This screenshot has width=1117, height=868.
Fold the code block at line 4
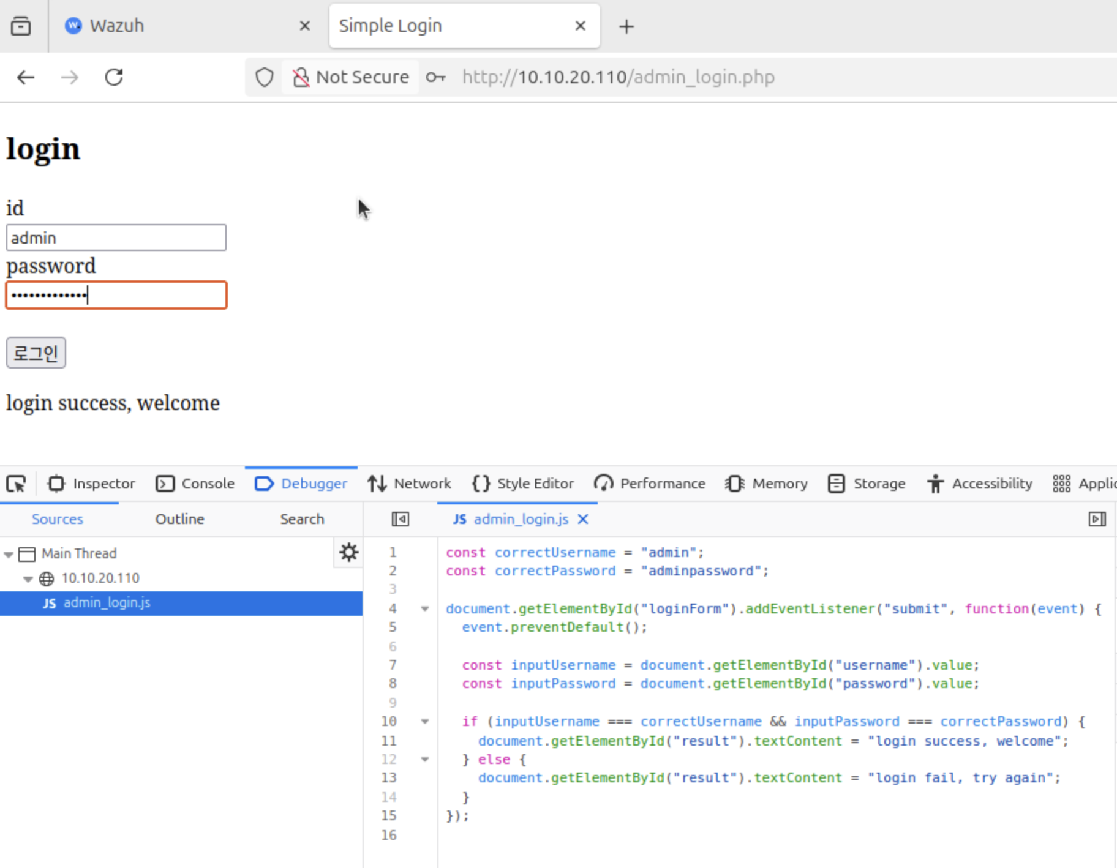(x=424, y=608)
